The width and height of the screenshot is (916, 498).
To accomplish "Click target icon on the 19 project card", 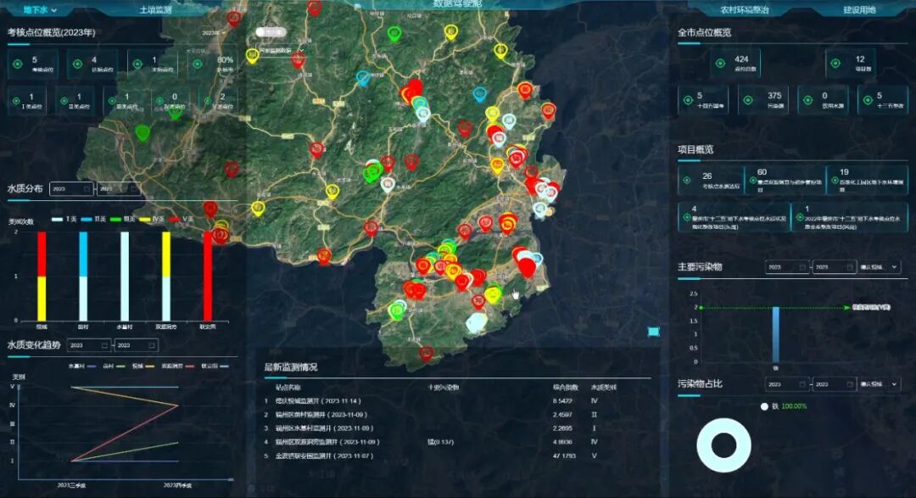I will tap(835, 181).
